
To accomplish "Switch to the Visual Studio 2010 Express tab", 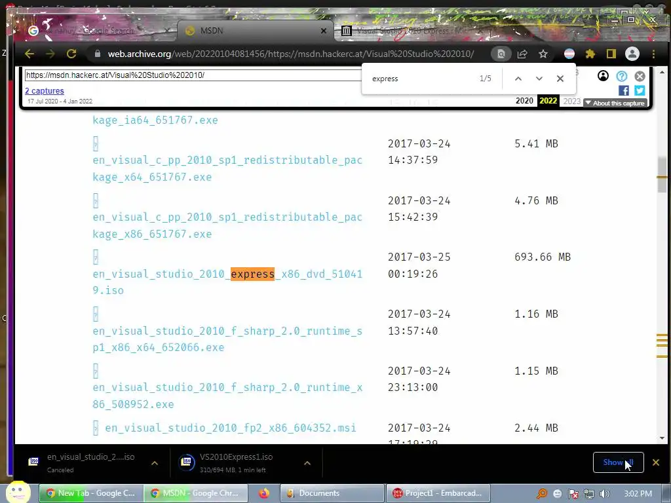I will pos(411,31).
